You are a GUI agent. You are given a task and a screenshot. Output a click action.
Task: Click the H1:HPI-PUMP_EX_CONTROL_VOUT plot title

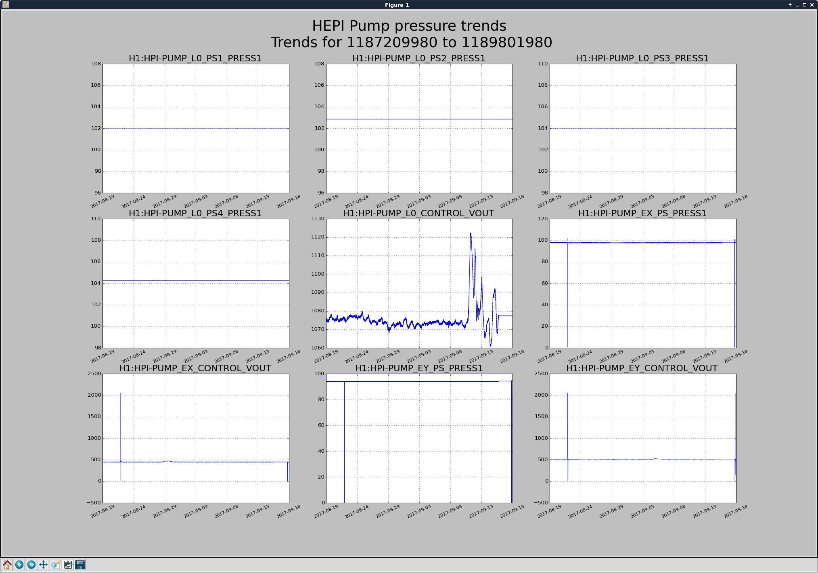[195, 368]
